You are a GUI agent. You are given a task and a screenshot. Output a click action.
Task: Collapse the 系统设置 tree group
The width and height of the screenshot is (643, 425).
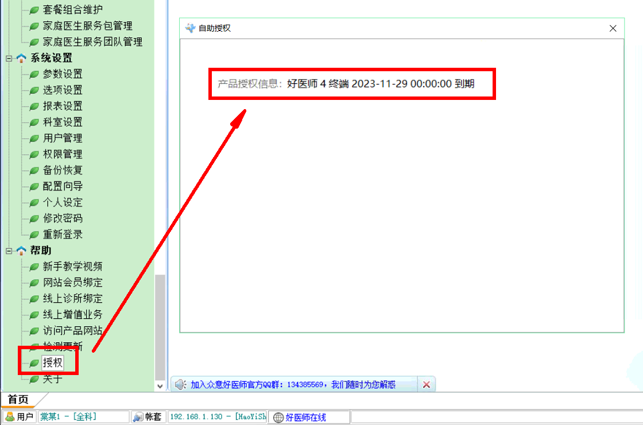point(9,58)
